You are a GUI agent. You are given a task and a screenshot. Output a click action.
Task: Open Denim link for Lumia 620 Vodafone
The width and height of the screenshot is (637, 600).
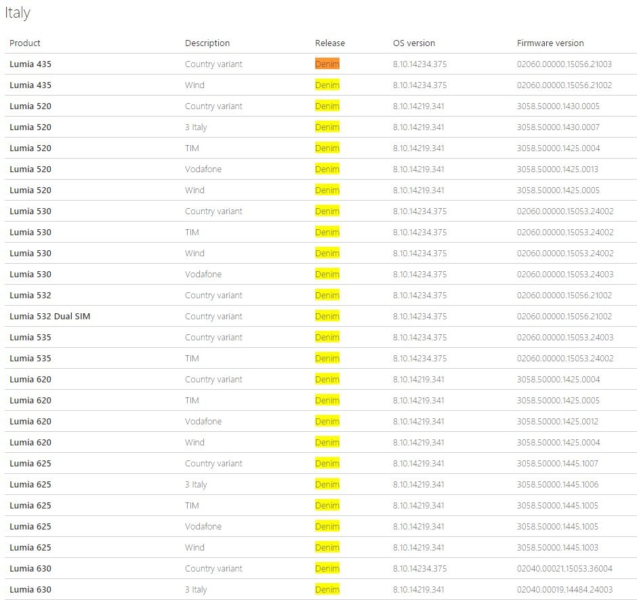click(327, 422)
